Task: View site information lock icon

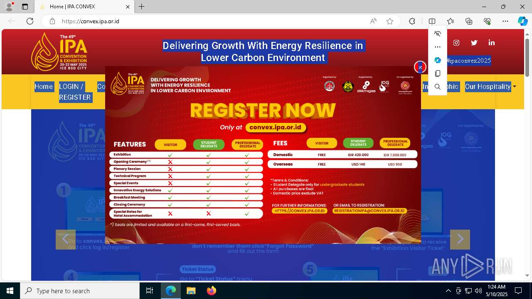Action: click(52, 21)
